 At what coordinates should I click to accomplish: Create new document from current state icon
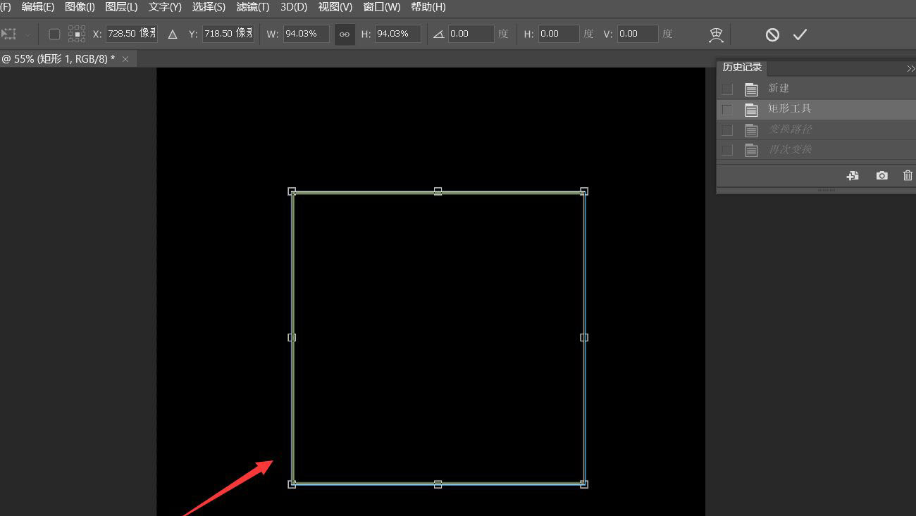[853, 176]
